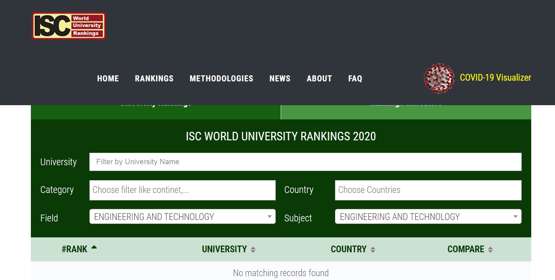
Task: Click the Category filter input
Action: tap(182, 190)
